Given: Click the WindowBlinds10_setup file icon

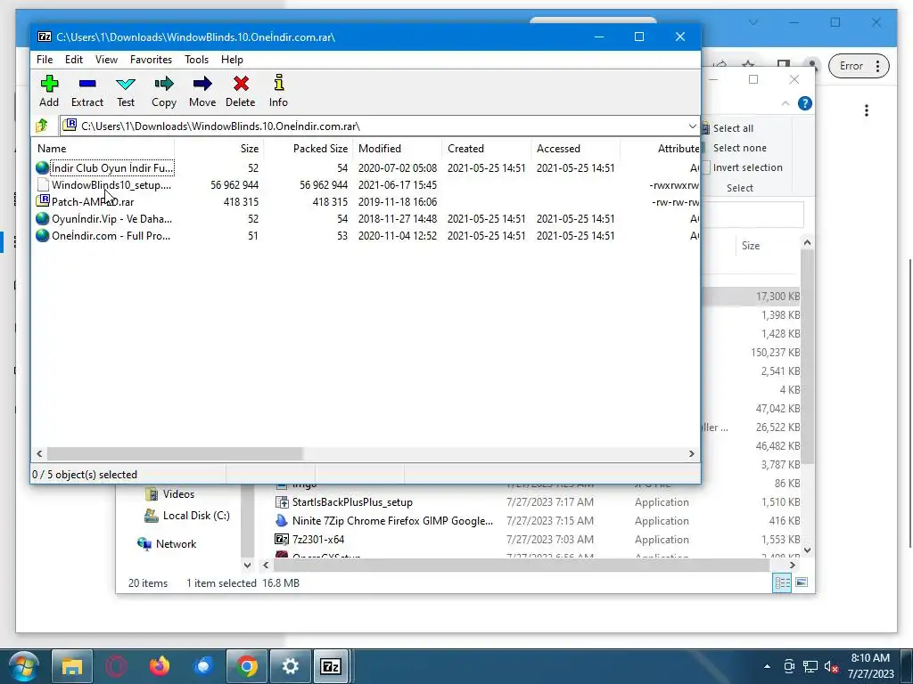Looking at the screenshot, I should click(42, 184).
